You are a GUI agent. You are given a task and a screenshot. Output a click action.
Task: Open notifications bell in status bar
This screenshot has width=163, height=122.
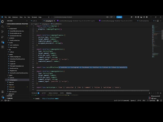coord(161,100)
